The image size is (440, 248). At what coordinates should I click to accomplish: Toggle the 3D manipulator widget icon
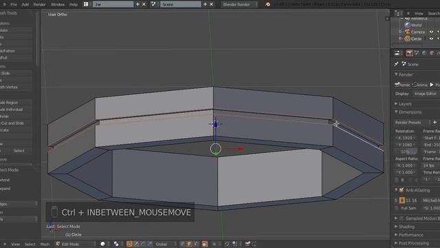click(129, 244)
